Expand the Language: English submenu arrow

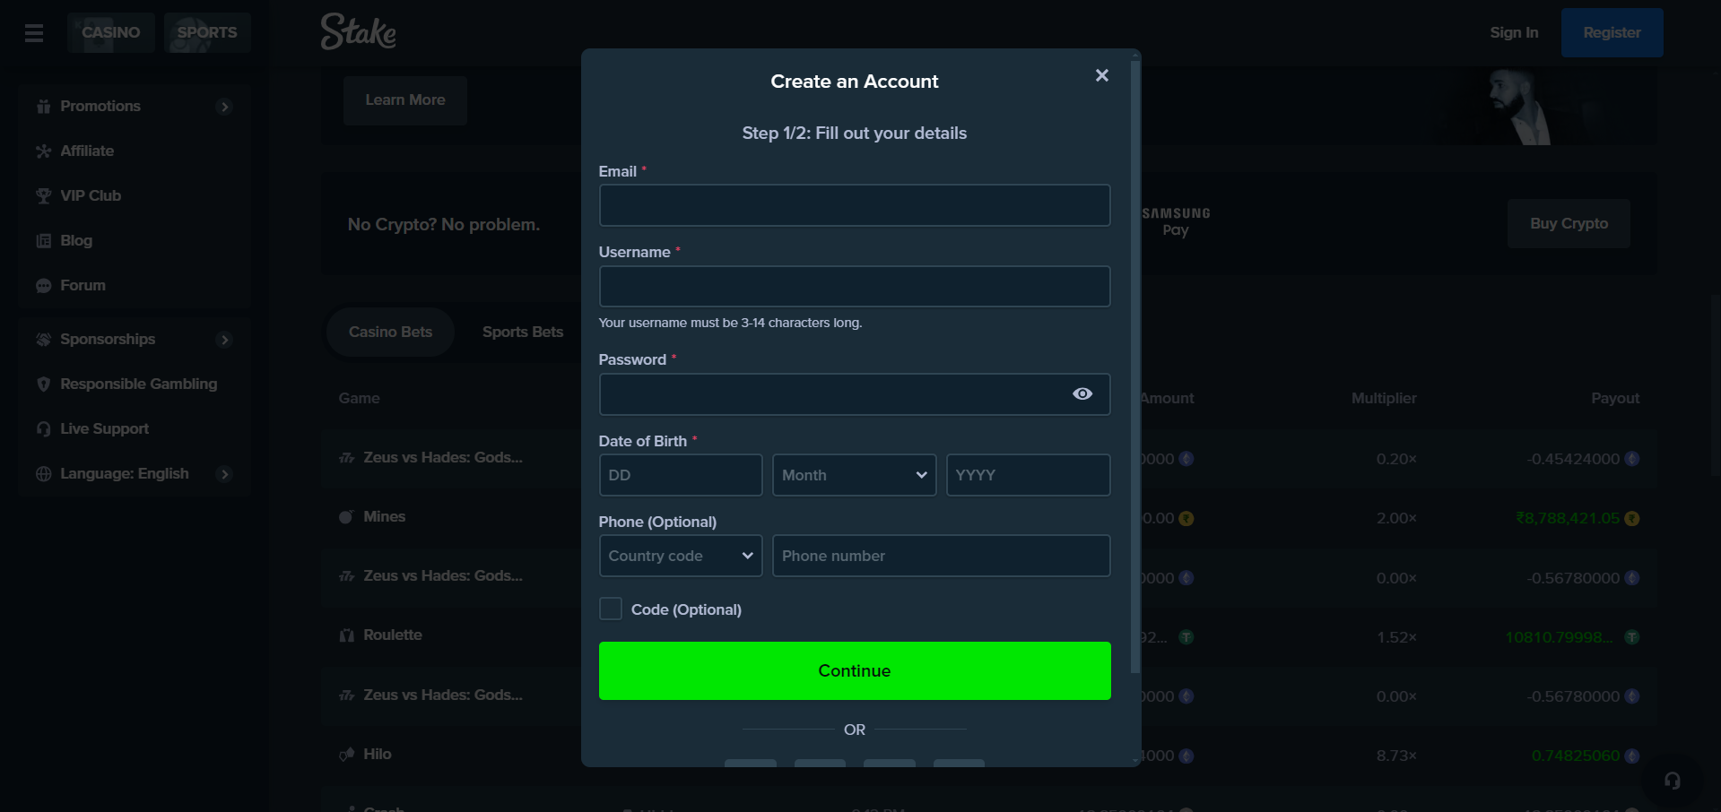(x=224, y=474)
